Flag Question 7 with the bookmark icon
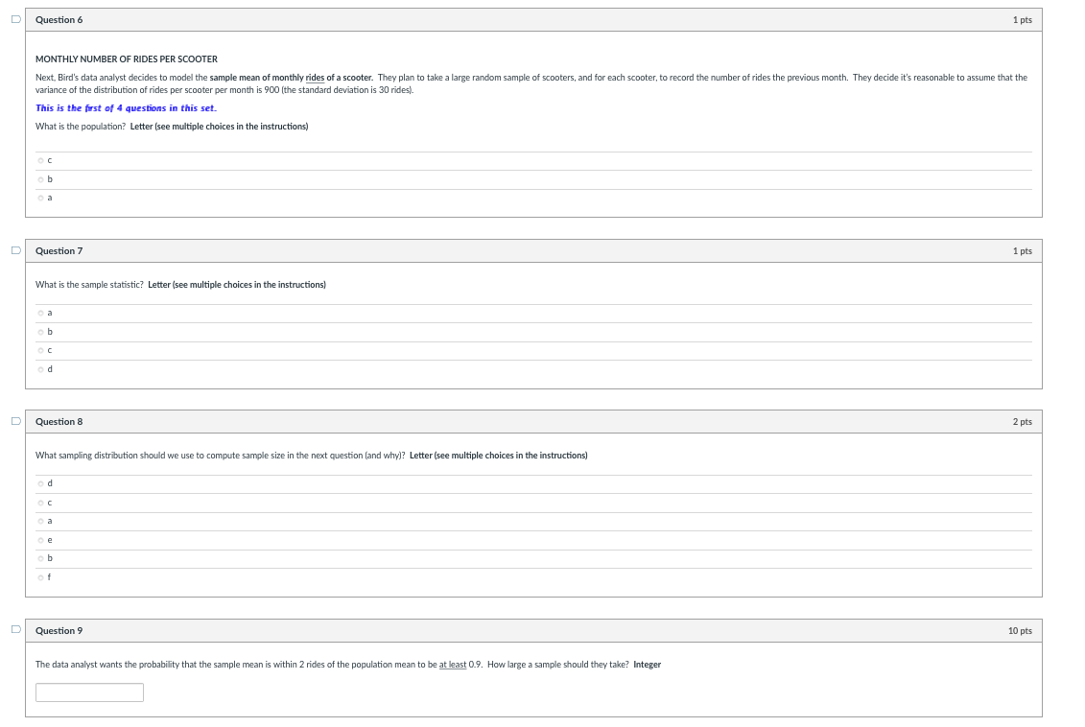 coord(16,250)
